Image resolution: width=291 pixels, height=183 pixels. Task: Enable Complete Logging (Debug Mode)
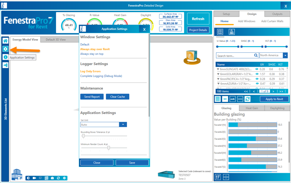pyautogui.click(x=101, y=76)
